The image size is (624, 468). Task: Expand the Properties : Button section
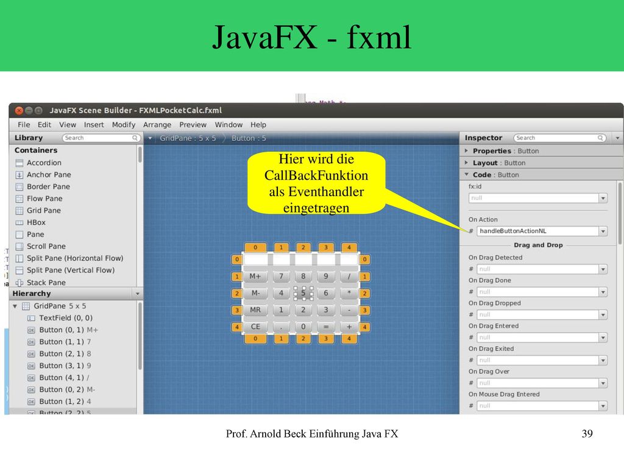click(466, 151)
